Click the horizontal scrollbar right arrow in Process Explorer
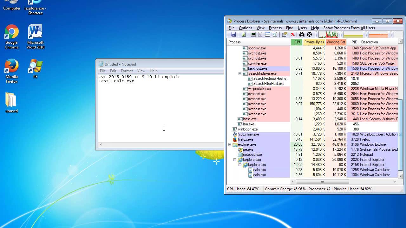Viewport: 406px width, 228px height. tap(395, 182)
